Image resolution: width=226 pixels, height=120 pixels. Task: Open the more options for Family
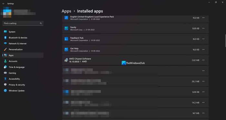[x=203, y=28]
